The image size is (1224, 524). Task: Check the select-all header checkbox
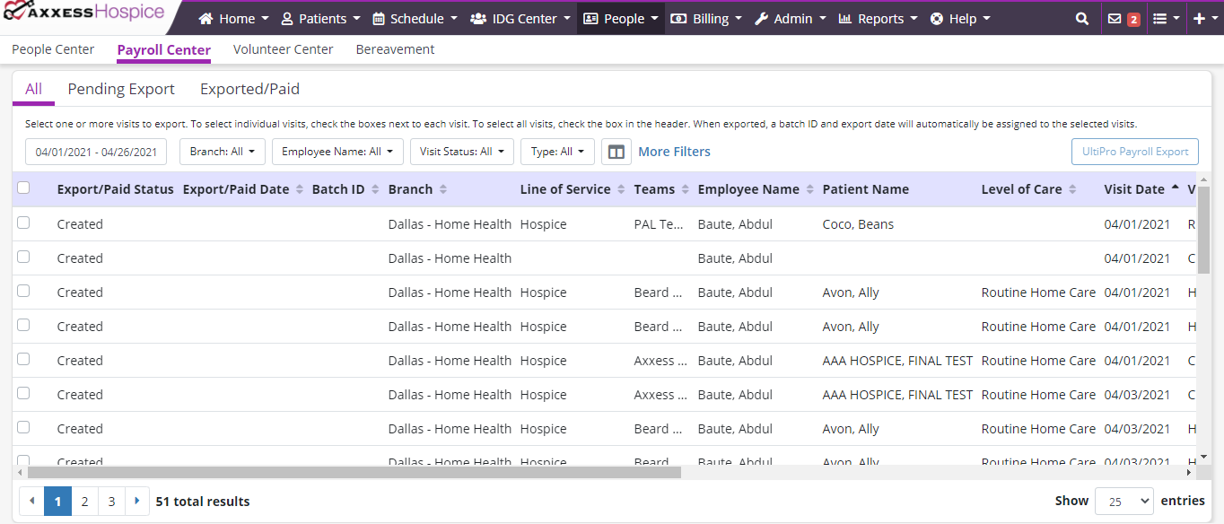pyautogui.click(x=23, y=188)
